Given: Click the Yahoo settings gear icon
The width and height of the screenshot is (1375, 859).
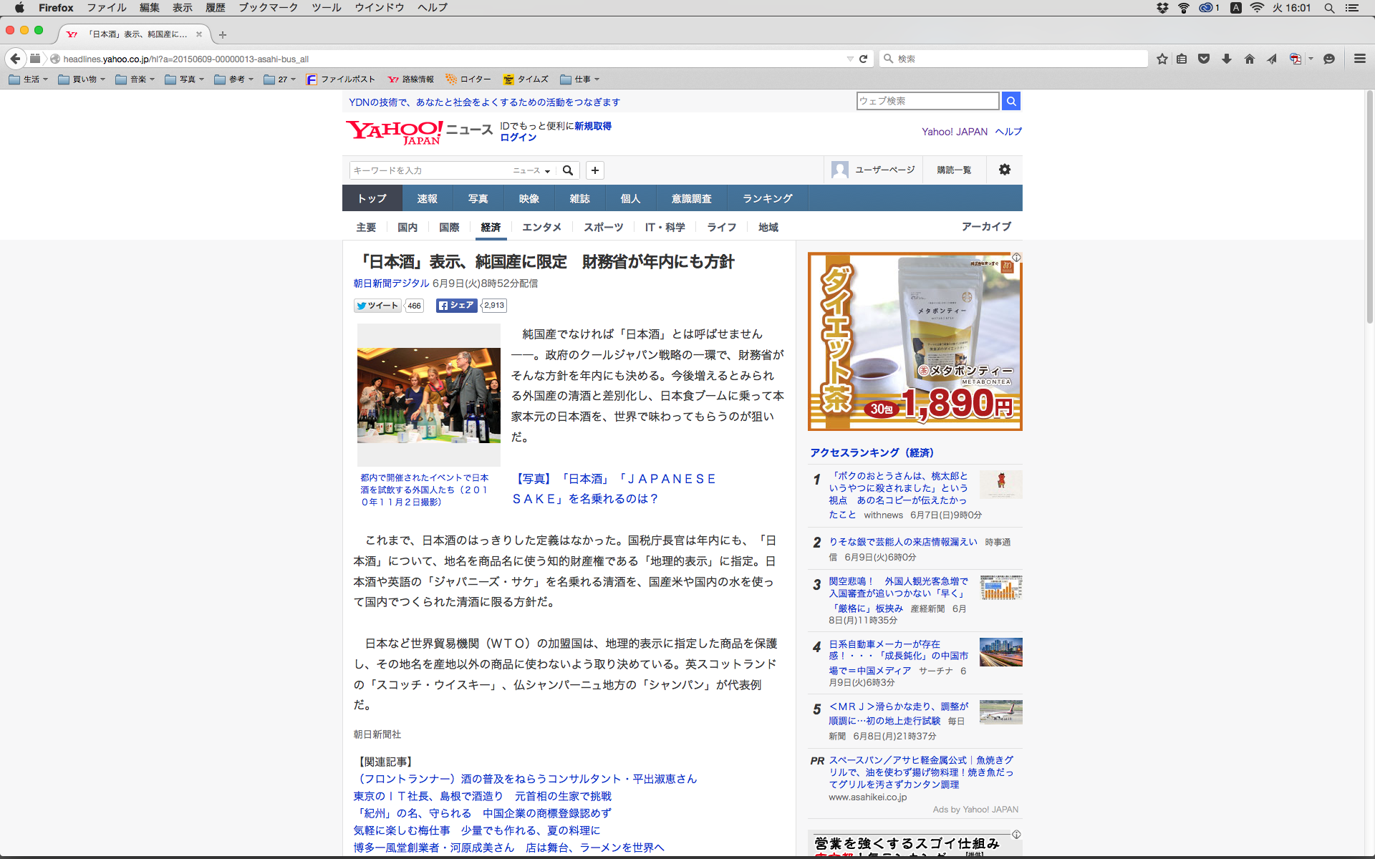Looking at the screenshot, I should coord(1005,170).
